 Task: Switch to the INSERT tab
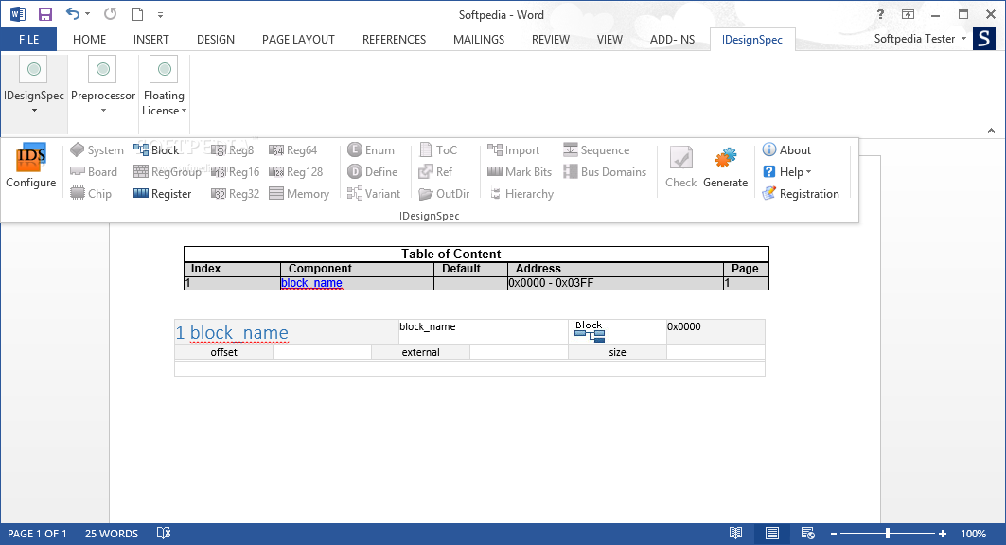(150, 39)
